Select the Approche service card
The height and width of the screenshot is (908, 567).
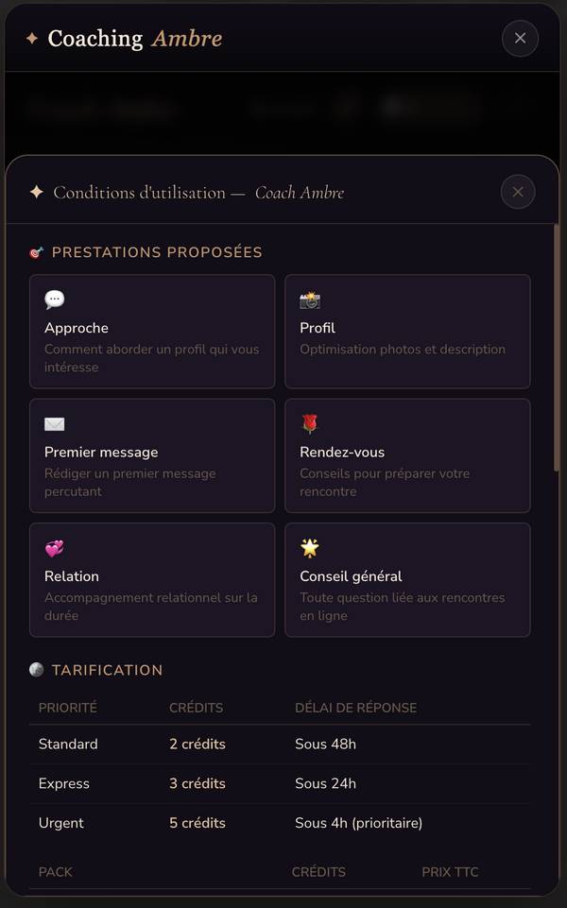[152, 332]
